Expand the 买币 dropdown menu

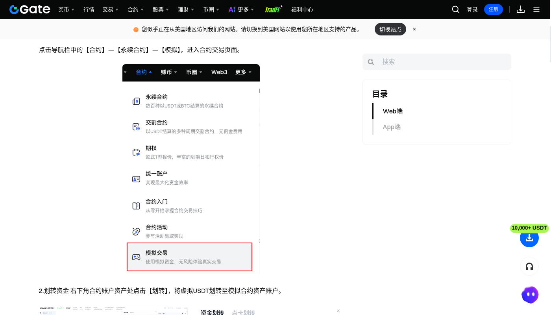pos(66,9)
